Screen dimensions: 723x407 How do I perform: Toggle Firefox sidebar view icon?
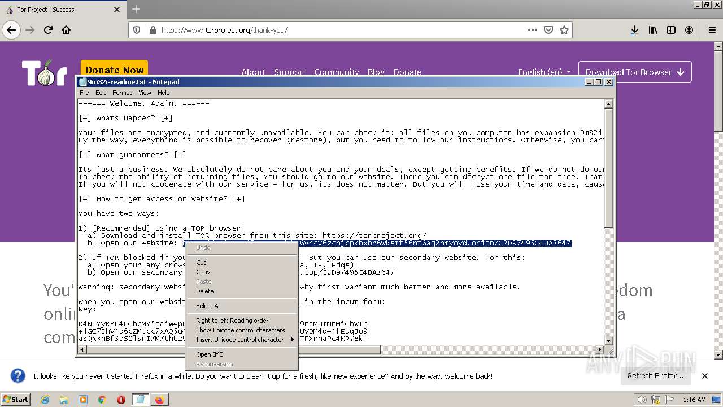[x=671, y=30]
